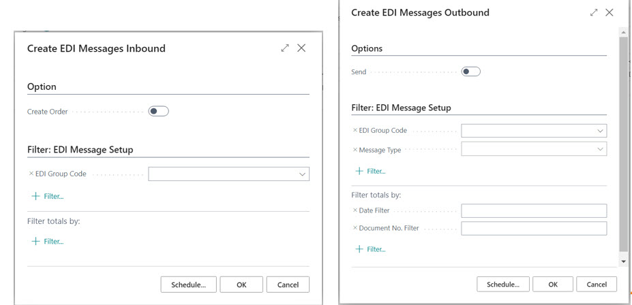The width and height of the screenshot is (632, 305).
Task: Click Schedule button in the Inbound dialog
Action: pyautogui.click(x=188, y=285)
